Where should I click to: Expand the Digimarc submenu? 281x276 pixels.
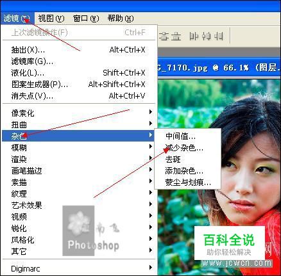click(x=79, y=268)
